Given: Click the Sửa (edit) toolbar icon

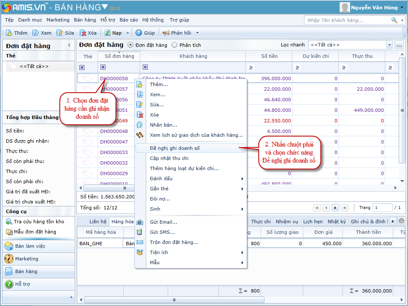Looking at the screenshot, I should [x=60, y=33].
